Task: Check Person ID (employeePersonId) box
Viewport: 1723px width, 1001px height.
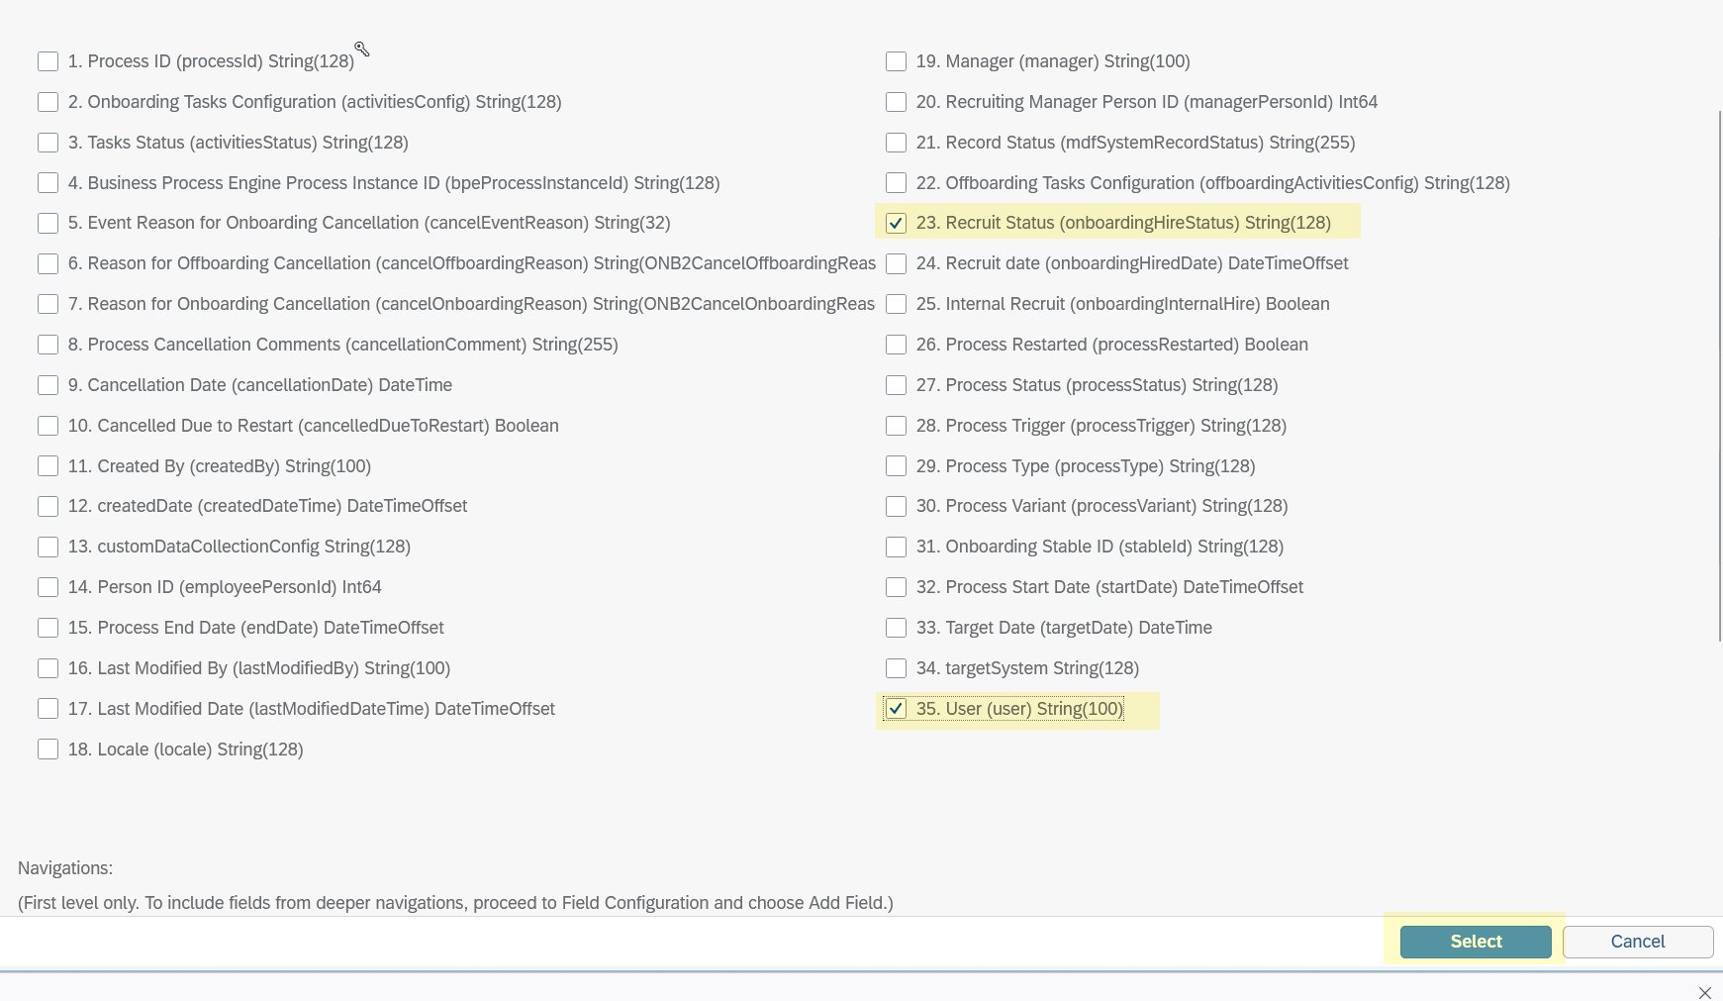Action: click(48, 587)
